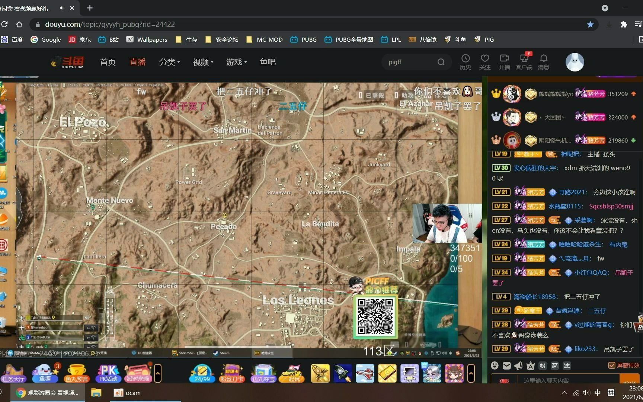The height and width of the screenshot is (402, 643).
Task: Toggle the 高 high-level chat filter
Action: tap(555, 366)
